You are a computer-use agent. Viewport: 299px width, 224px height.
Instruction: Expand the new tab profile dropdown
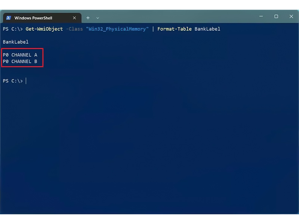98,18
